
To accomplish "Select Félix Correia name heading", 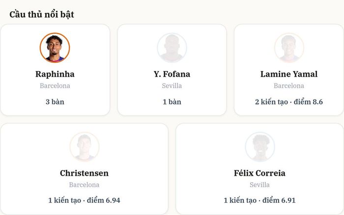I will click(x=260, y=173).
